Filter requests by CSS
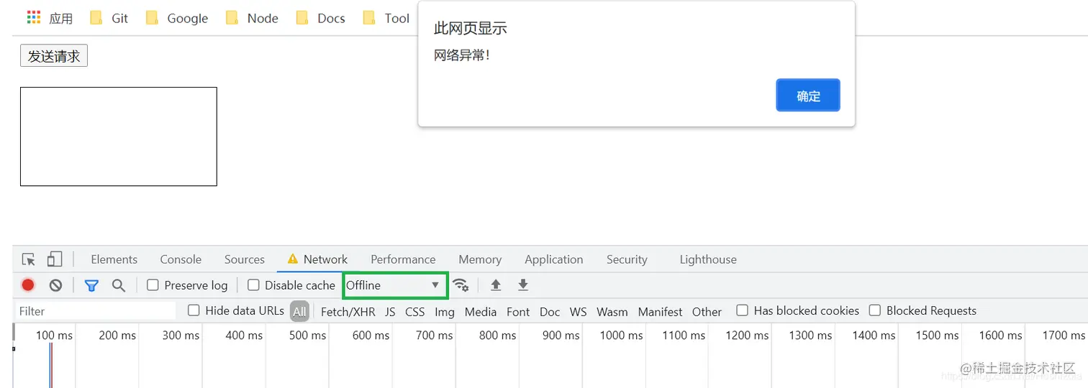 click(x=415, y=312)
